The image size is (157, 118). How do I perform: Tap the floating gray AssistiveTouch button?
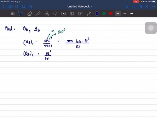(x=151, y=28)
